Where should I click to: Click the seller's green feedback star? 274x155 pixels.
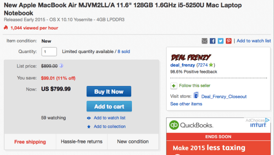211,65
